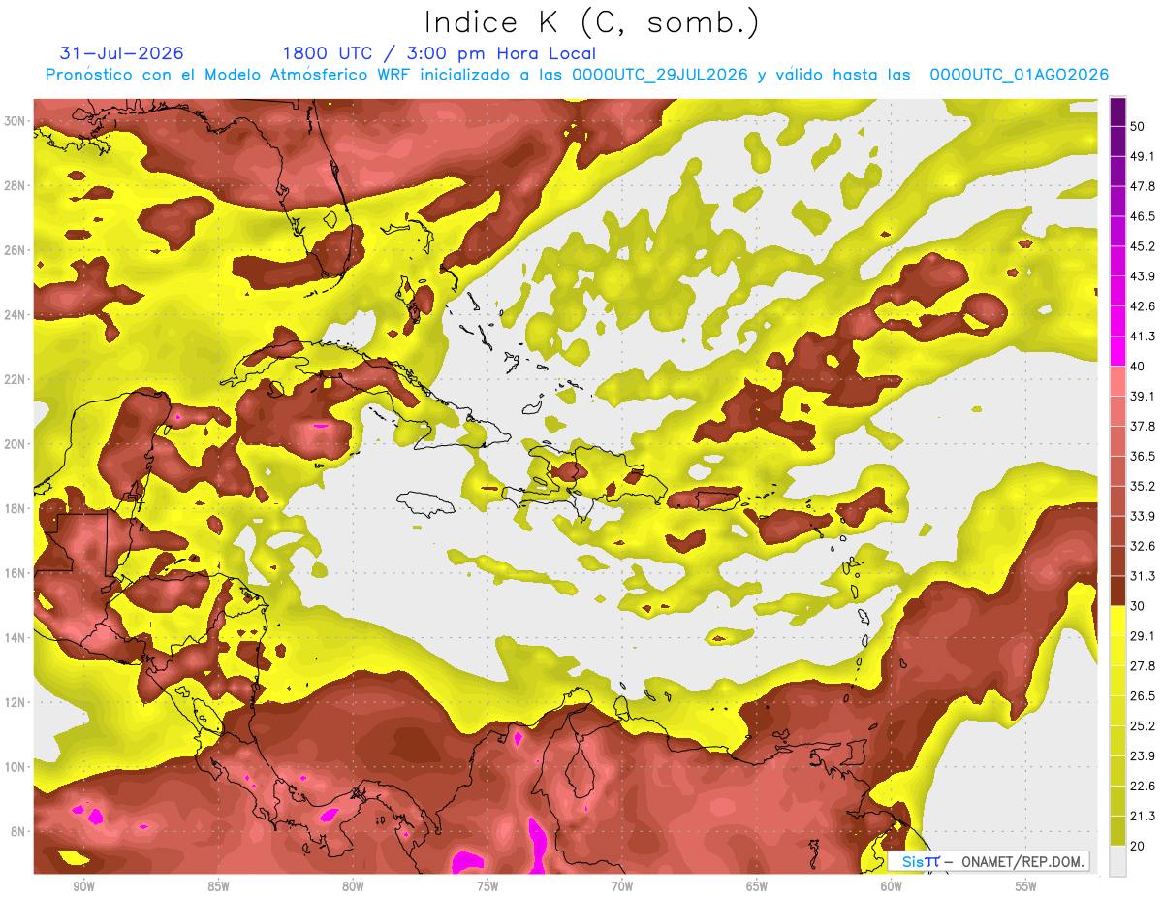Screen dimensions: 1163x899
Task: Click the "22N" latitude label
Action: point(15,379)
